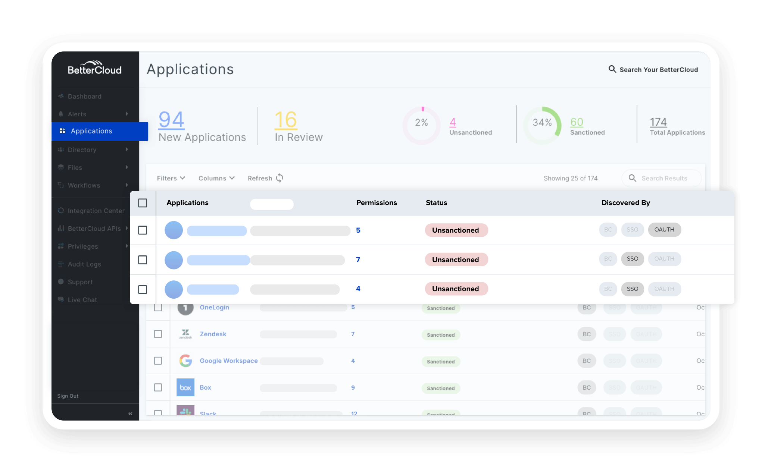Click the Google Workspace logo

185,361
